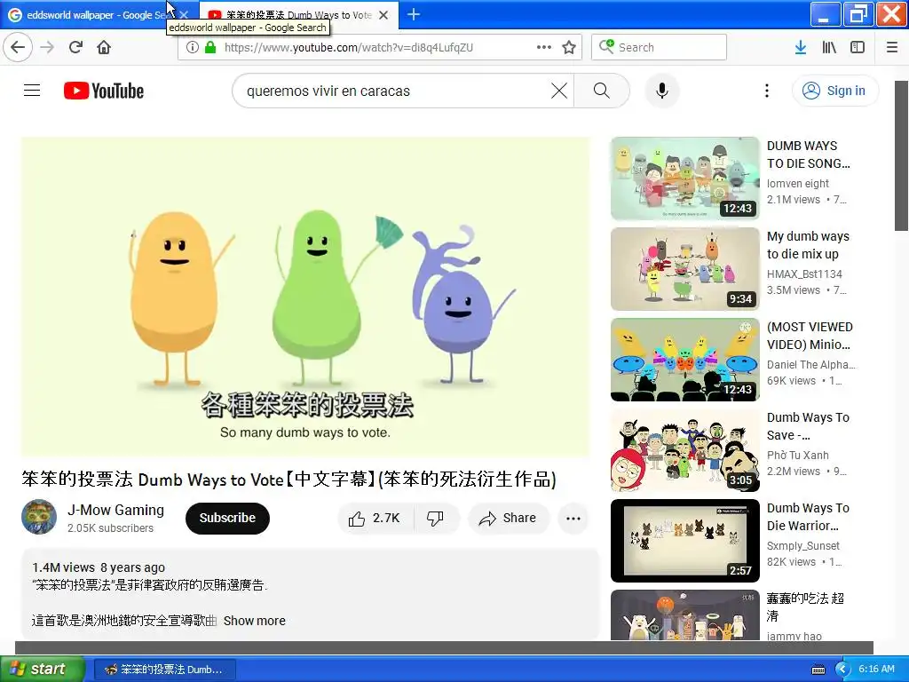Click the YouTube magnifier search button
The height and width of the screenshot is (682, 909).
[x=602, y=91]
